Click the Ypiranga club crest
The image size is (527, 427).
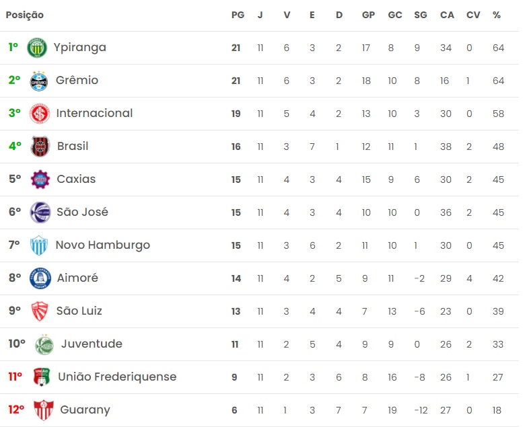tap(36, 48)
